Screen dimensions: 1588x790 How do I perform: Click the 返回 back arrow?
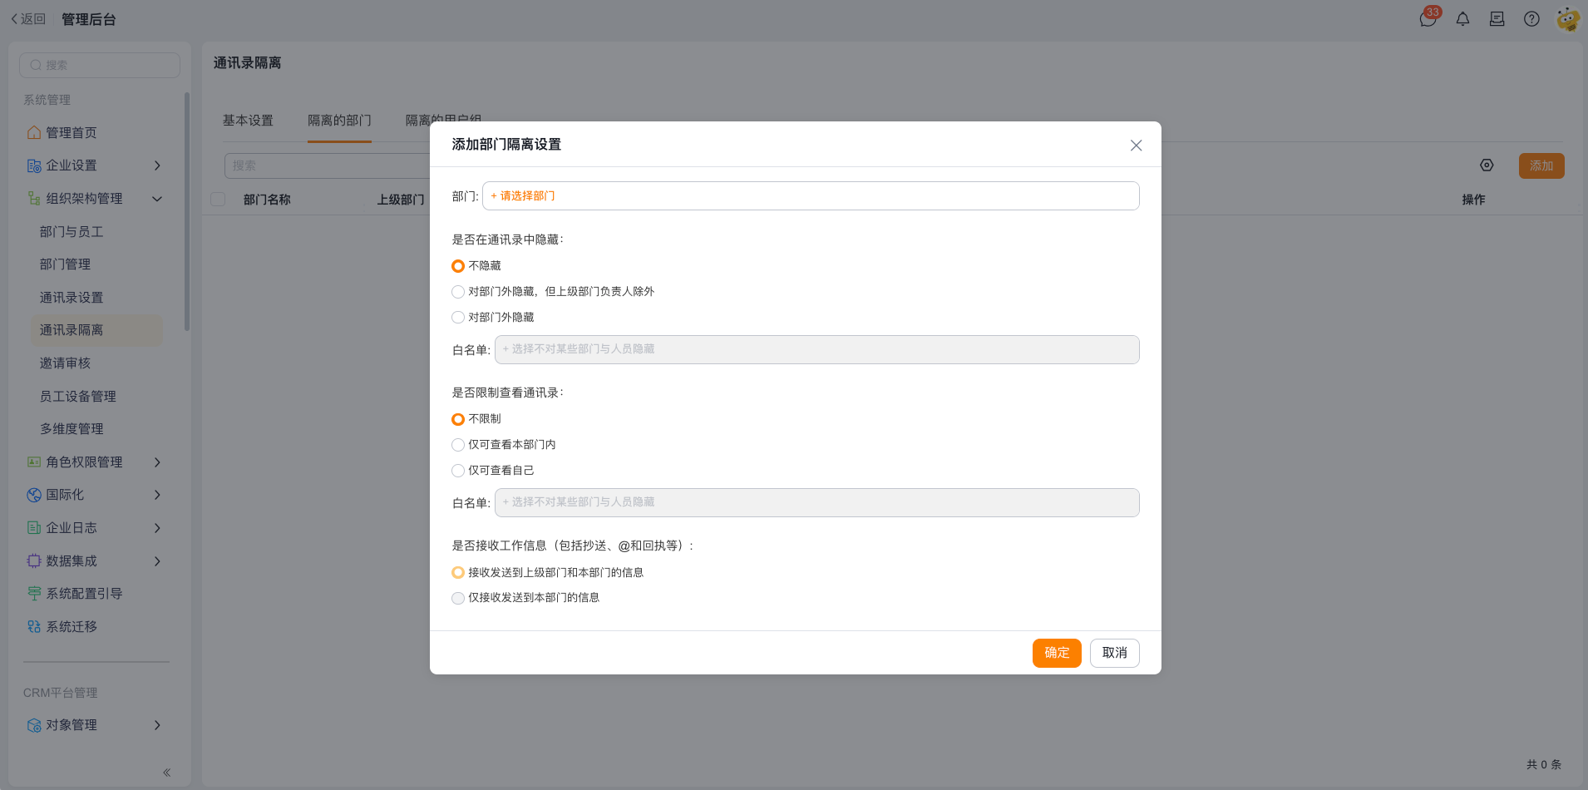[14, 18]
